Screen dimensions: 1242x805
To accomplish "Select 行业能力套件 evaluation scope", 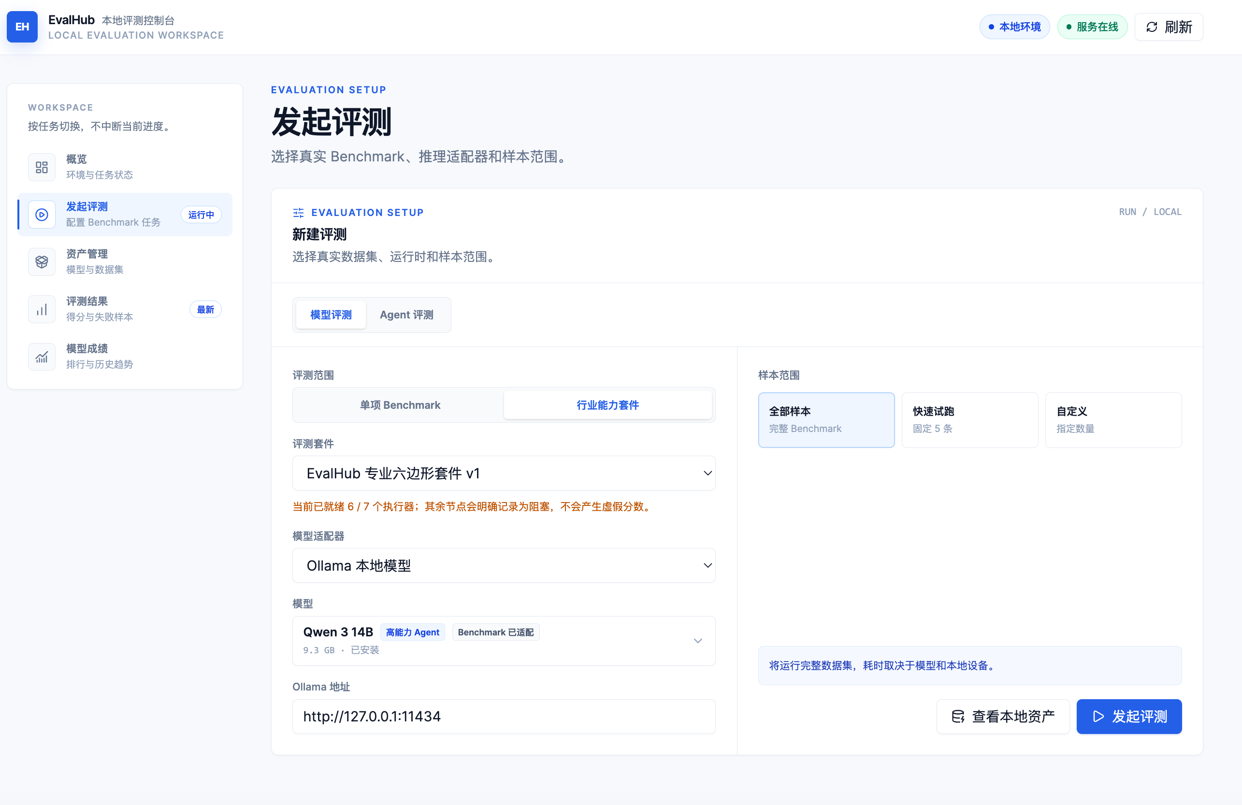I will pyautogui.click(x=607, y=405).
